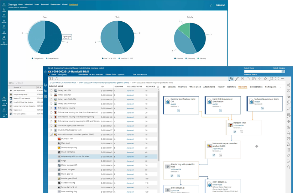Click the refresh icon above the element table

[x=57, y=79]
